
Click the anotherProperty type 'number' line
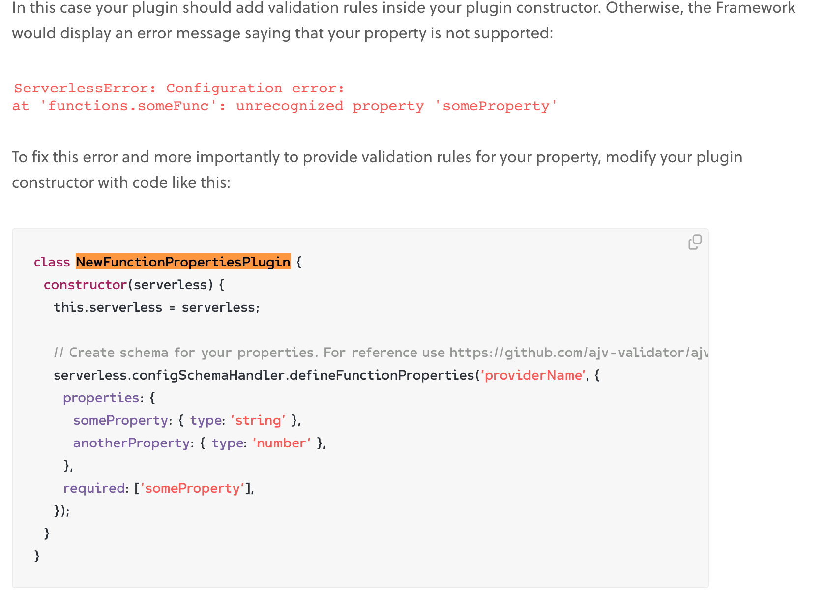200,443
